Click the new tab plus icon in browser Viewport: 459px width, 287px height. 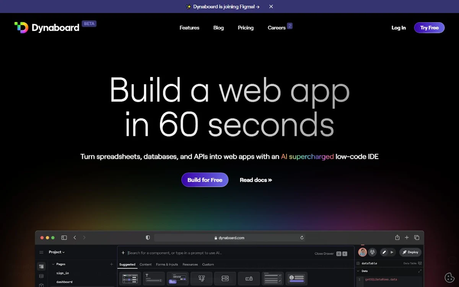(407, 238)
